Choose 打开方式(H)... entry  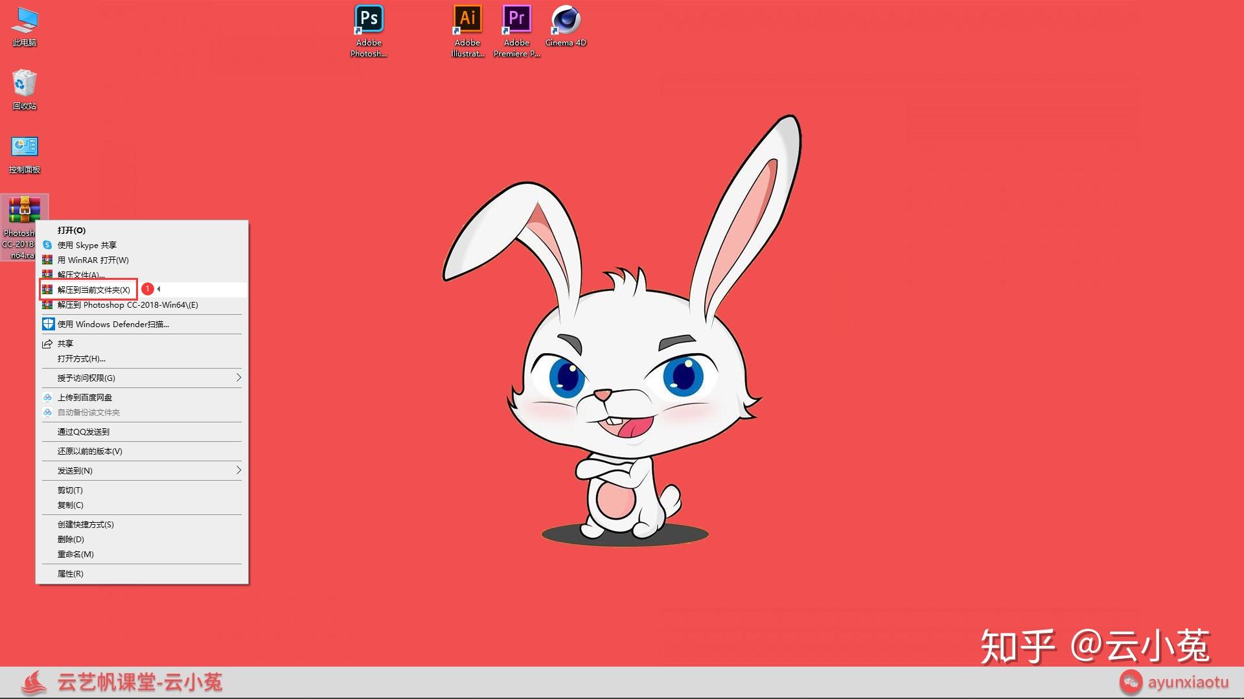pyautogui.click(x=142, y=359)
